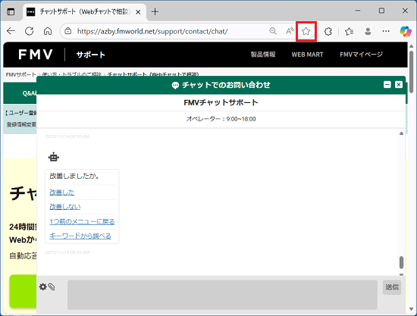The image size is (417, 316).
Task: Open WEB MART in site header
Action: (x=307, y=55)
